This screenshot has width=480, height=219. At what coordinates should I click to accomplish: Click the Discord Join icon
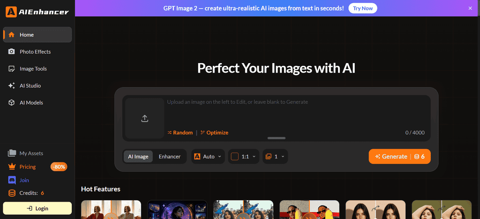12,180
